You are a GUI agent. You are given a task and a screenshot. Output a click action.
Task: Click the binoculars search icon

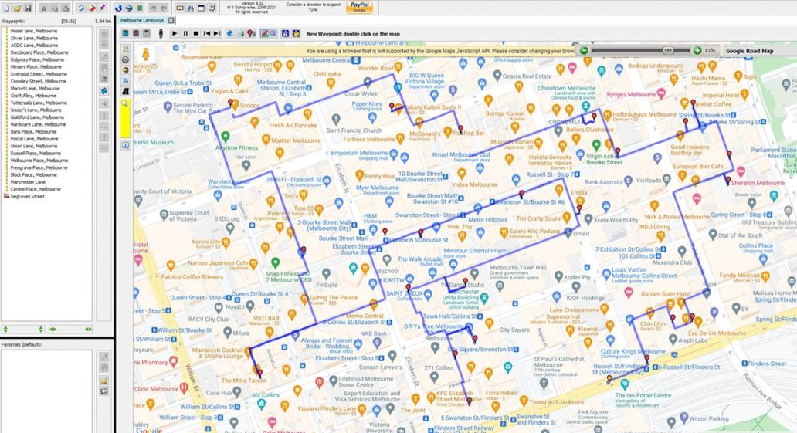tap(191, 8)
